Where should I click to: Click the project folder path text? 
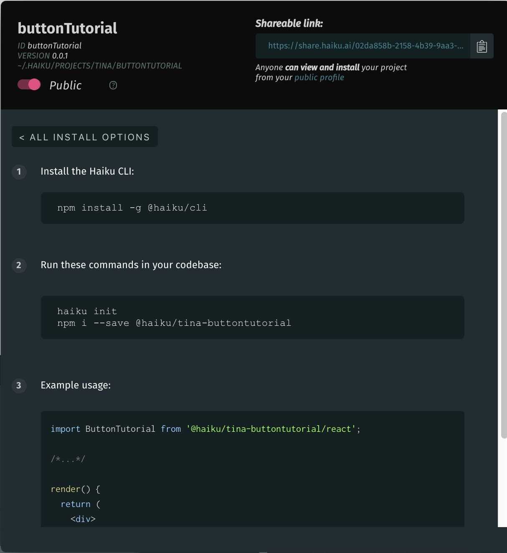coord(100,66)
